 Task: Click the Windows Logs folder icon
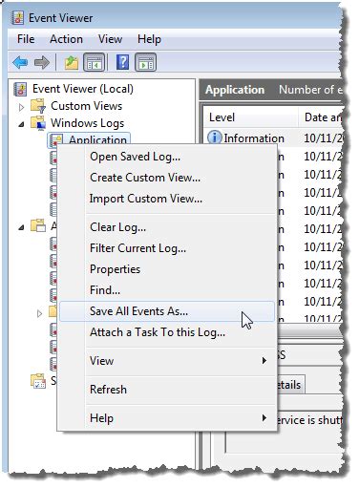pos(38,123)
